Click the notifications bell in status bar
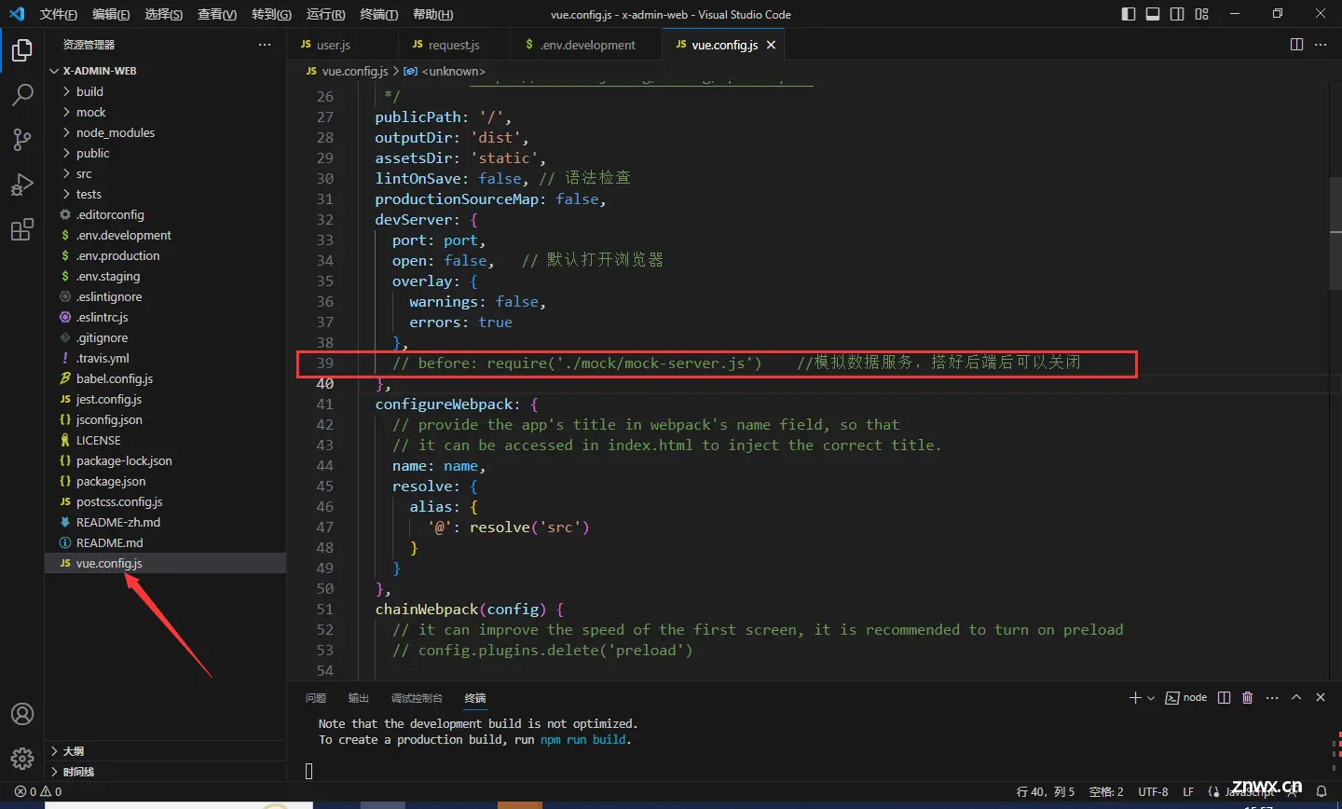The height and width of the screenshot is (809, 1342). [1321, 791]
